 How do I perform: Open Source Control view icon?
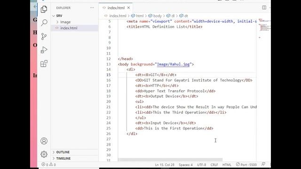(44, 36)
